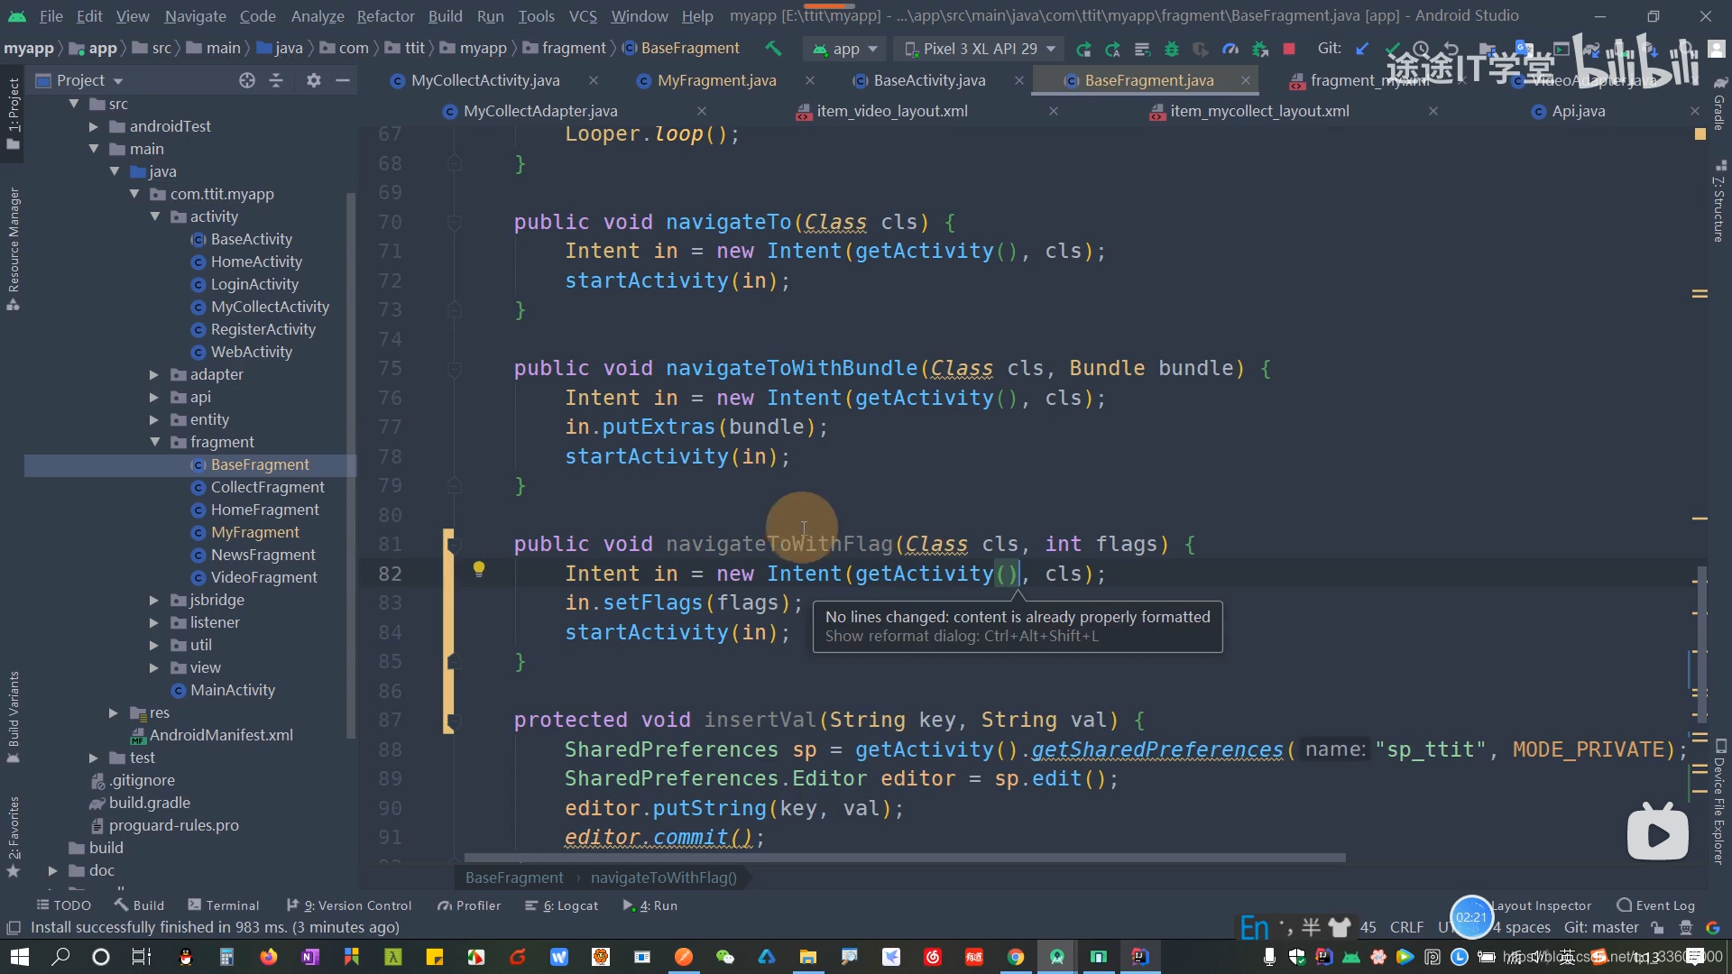Click the Collapse All icon in Project panel
Screen dimensions: 1732x974
[276, 80]
